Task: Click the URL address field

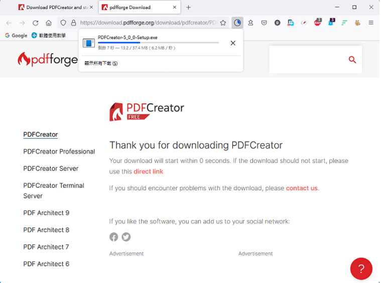Action: [x=148, y=23]
